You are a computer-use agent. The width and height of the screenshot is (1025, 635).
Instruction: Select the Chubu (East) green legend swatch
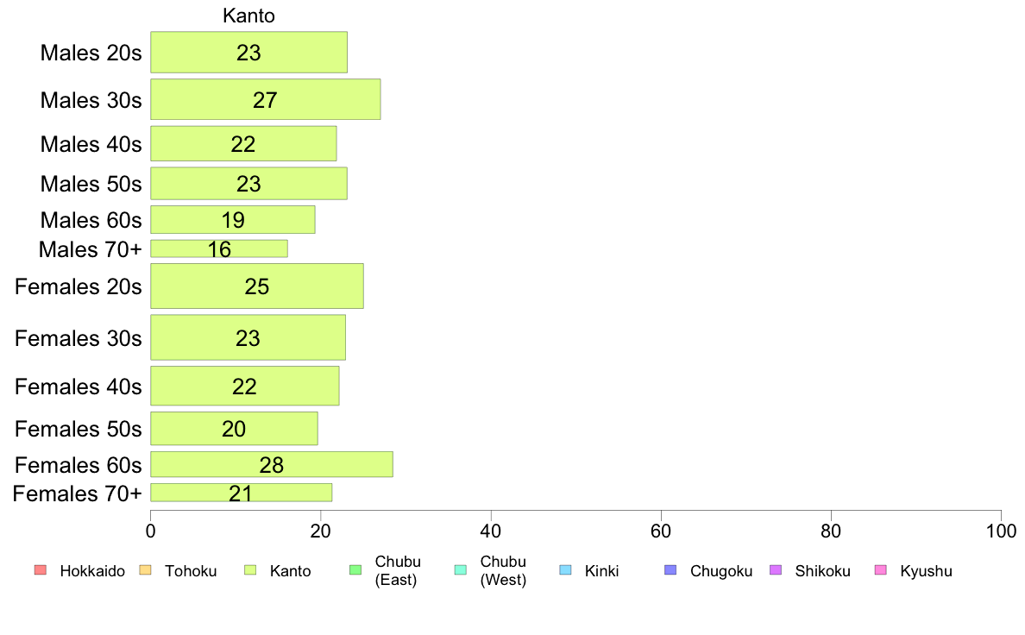[355, 570]
